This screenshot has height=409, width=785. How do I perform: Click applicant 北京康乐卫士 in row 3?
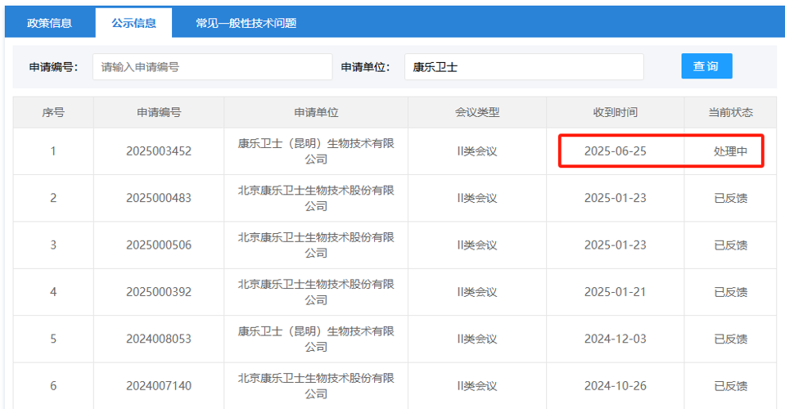(316, 245)
